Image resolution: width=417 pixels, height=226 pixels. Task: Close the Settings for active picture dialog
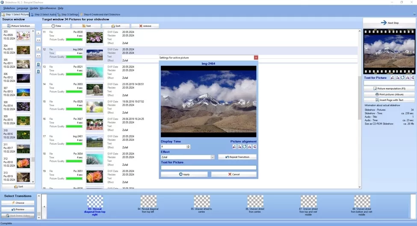click(x=256, y=57)
